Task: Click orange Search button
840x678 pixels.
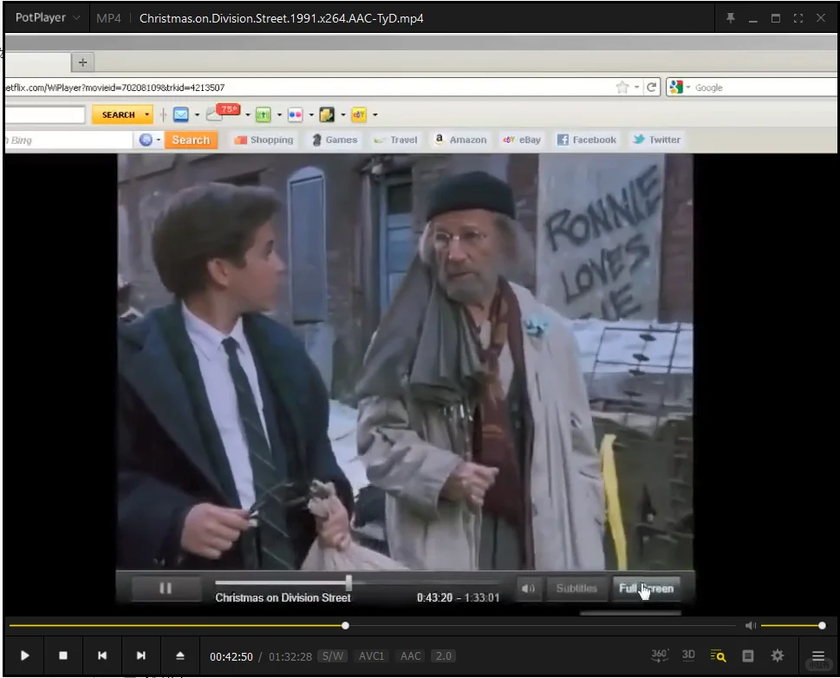Action: point(191,140)
